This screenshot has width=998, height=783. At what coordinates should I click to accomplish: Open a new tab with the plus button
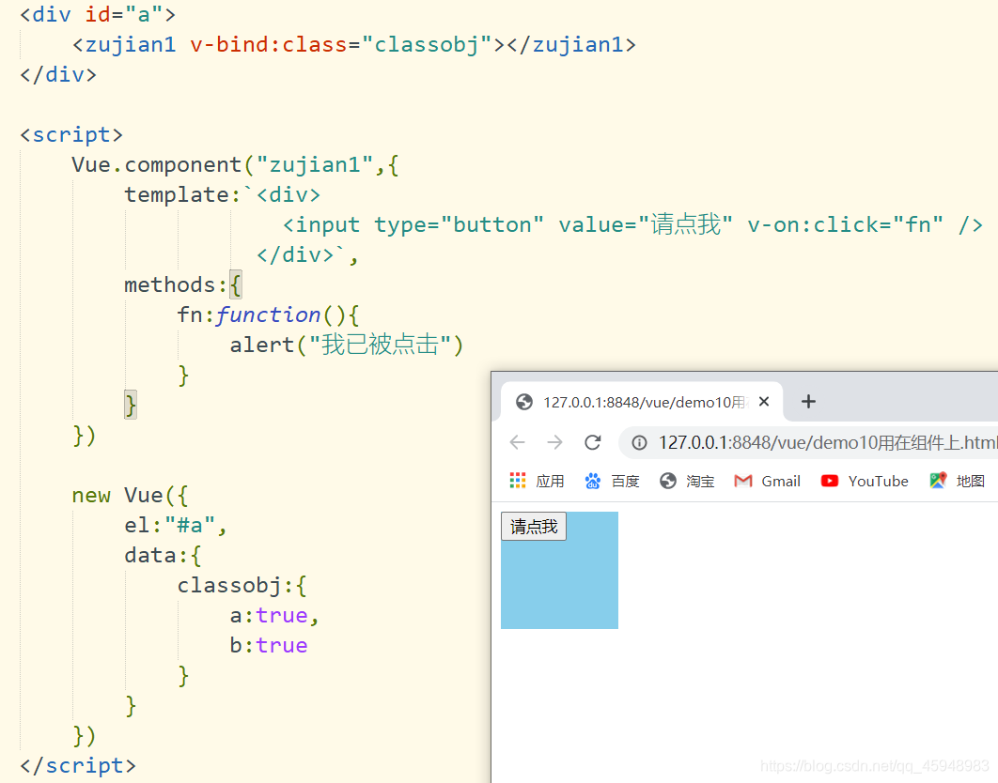[x=808, y=402]
